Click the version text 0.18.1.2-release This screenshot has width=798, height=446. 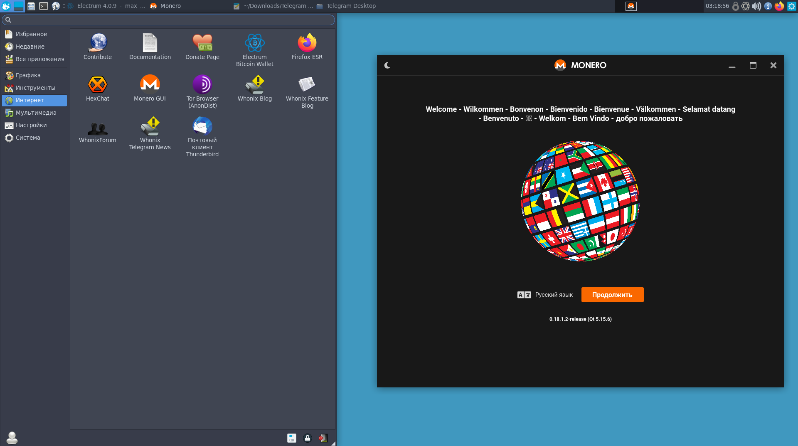[581, 319]
